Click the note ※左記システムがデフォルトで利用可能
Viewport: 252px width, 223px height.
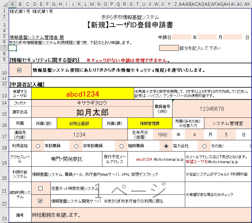[217, 174]
